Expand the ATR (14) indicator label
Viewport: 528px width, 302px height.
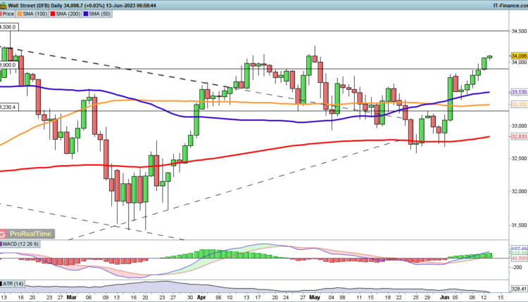(x=13, y=283)
